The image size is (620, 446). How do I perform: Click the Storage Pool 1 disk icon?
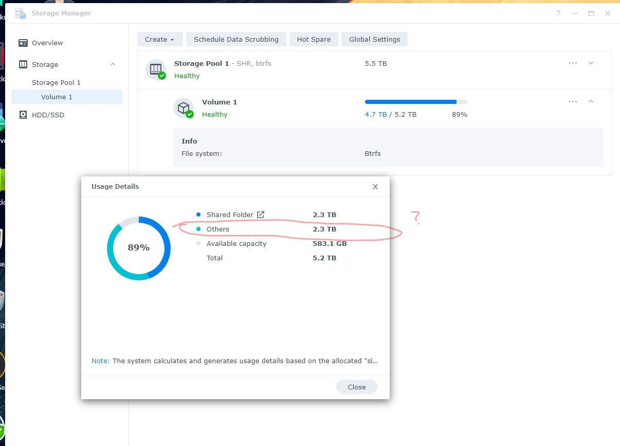coord(156,69)
